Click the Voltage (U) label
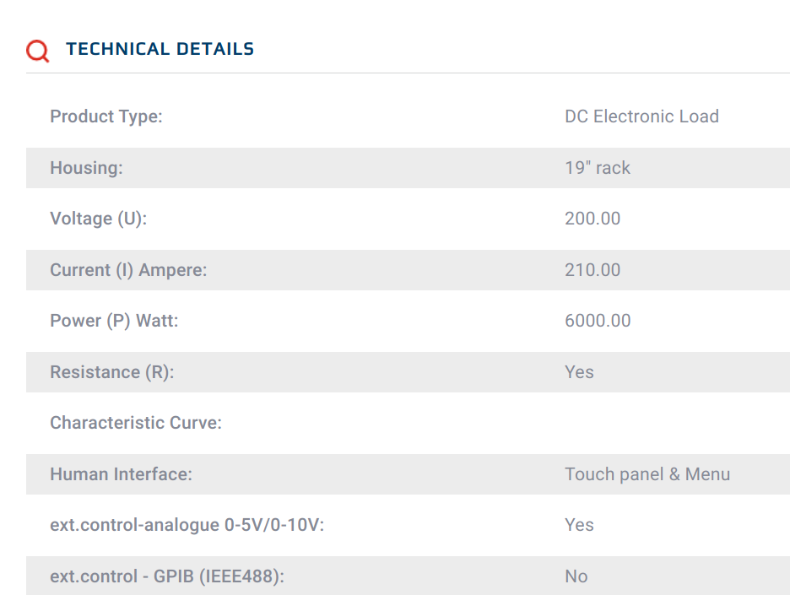The image size is (790, 595). click(x=98, y=219)
